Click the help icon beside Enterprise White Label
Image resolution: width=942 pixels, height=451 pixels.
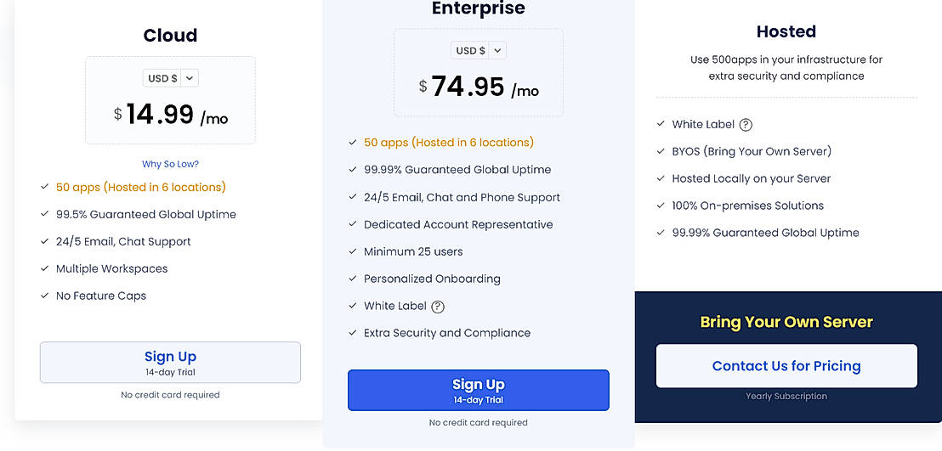click(438, 307)
